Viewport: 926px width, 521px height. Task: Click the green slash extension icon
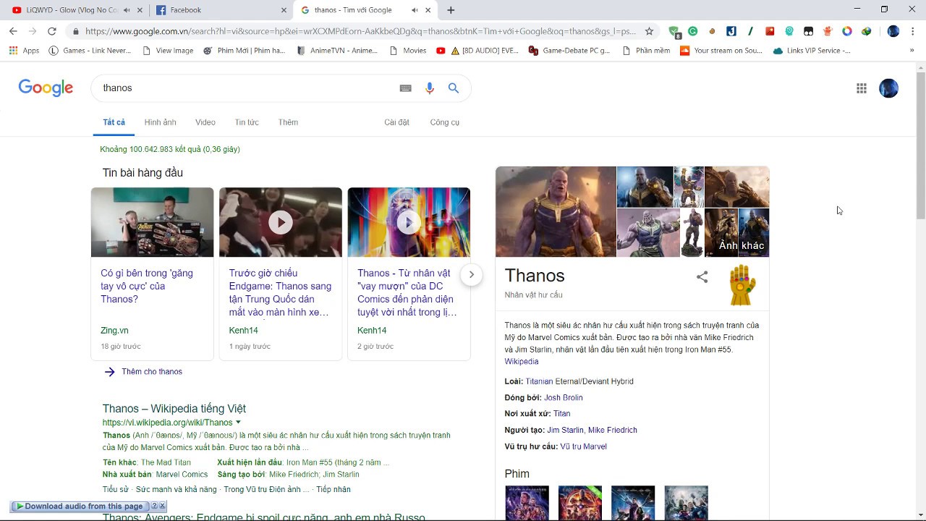(x=751, y=31)
